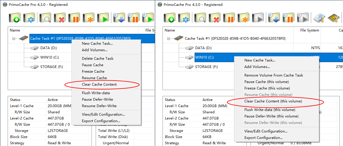Image resolution: width=343 pixels, height=146 pixels.
Task: Click the PrimoCache title bar app icon in right window
Action: pos(159,5)
